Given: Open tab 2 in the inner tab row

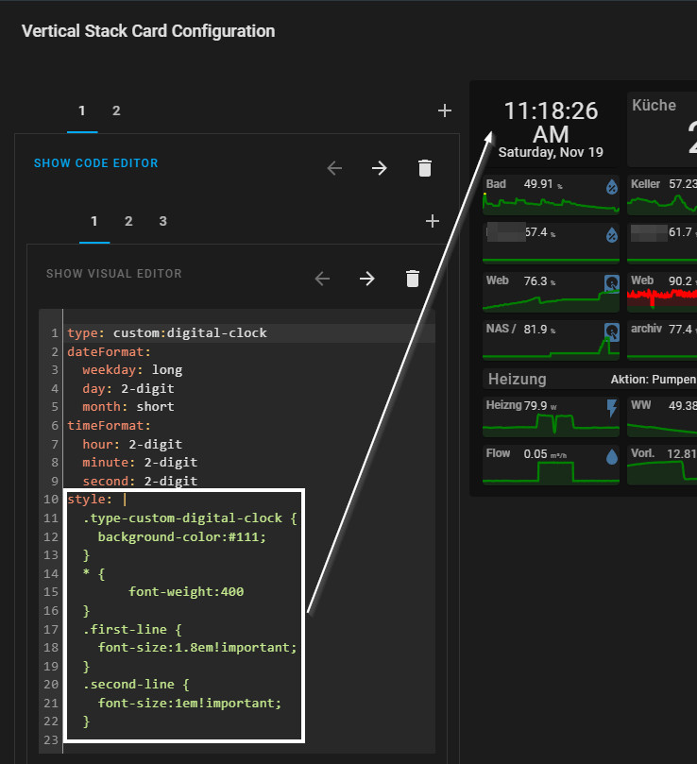Looking at the screenshot, I should pyautogui.click(x=128, y=222).
